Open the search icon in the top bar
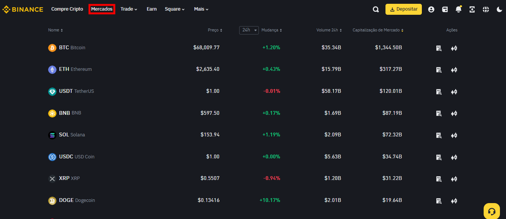Screen dimensions: 506x219 tap(376, 9)
